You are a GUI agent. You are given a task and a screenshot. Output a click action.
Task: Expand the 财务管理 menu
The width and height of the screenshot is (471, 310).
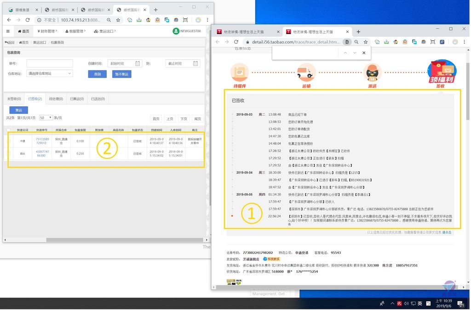pyautogui.click(x=47, y=31)
